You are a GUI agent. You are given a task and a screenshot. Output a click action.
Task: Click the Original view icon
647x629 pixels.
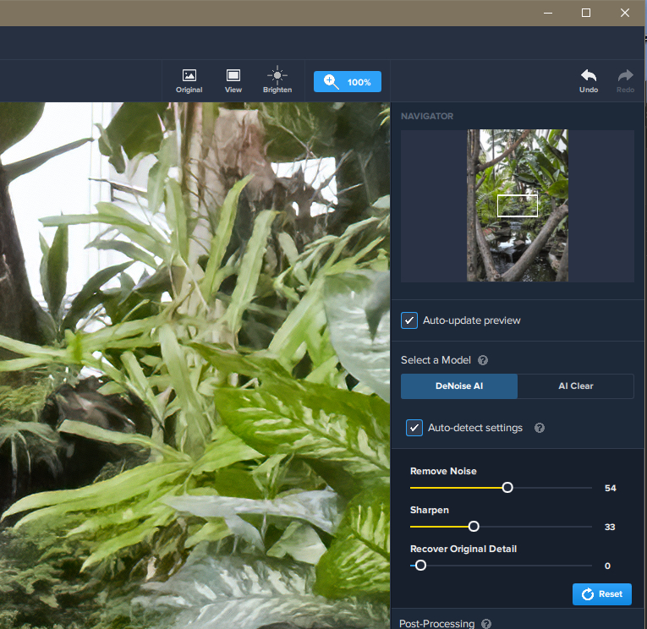coord(189,76)
